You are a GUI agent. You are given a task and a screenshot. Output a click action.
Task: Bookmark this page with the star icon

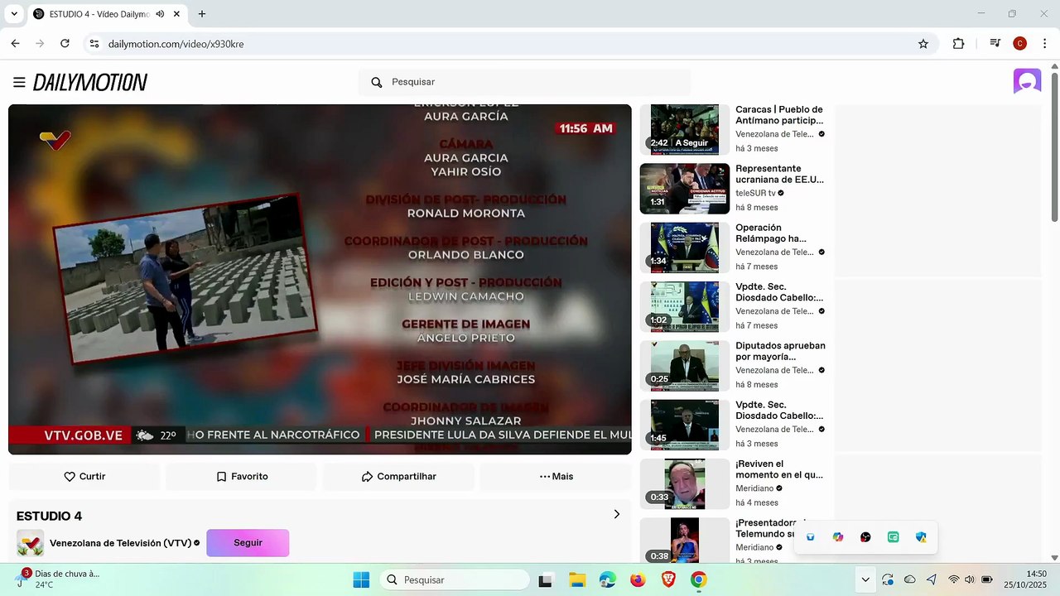[x=923, y=44]
